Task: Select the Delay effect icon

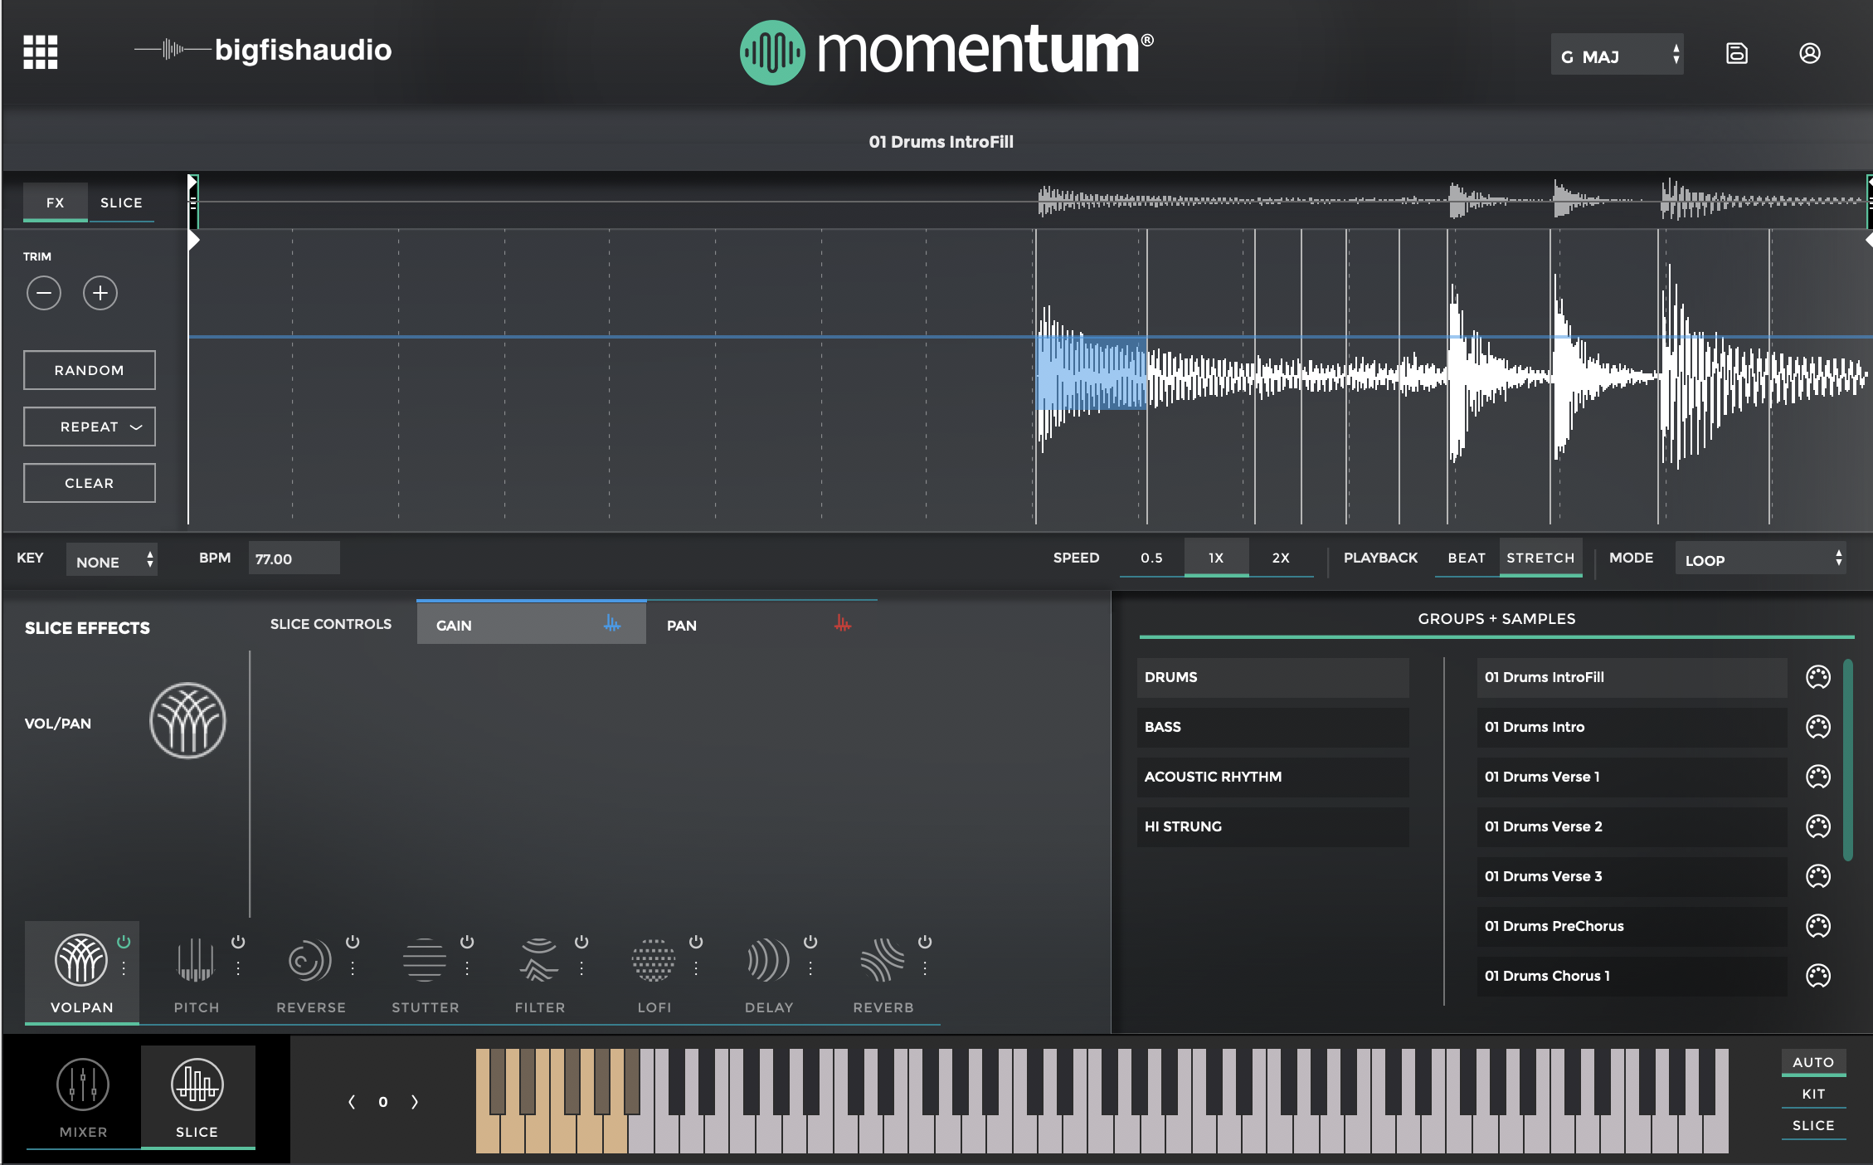Action: coord(767,961)
